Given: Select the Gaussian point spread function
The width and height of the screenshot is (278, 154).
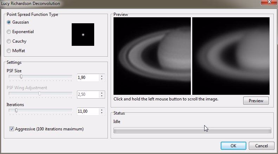Looking at the screenshot, I should click(x=9, y=22).
